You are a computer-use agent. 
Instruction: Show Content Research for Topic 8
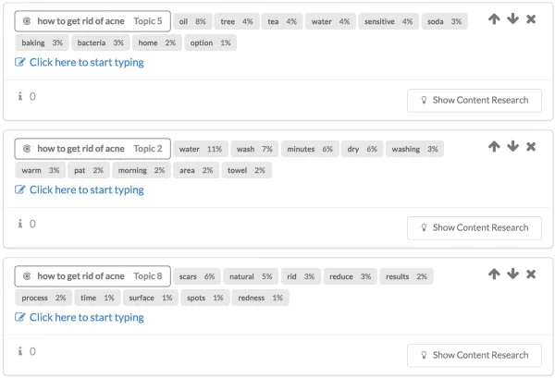point(475,356)
